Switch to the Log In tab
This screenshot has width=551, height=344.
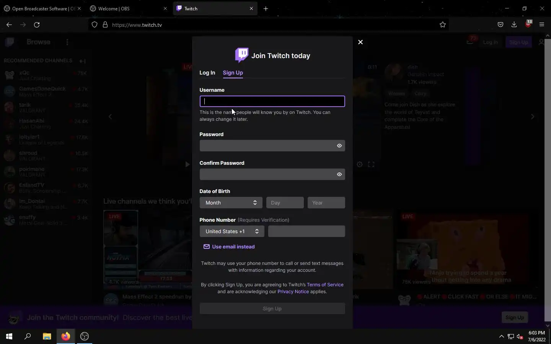coord(207,73)
